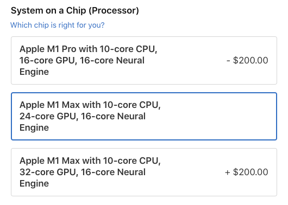Downgrade to the cheaper M1 Pro chip option
This screenshot has height=205, width=288.
(144, 60)
